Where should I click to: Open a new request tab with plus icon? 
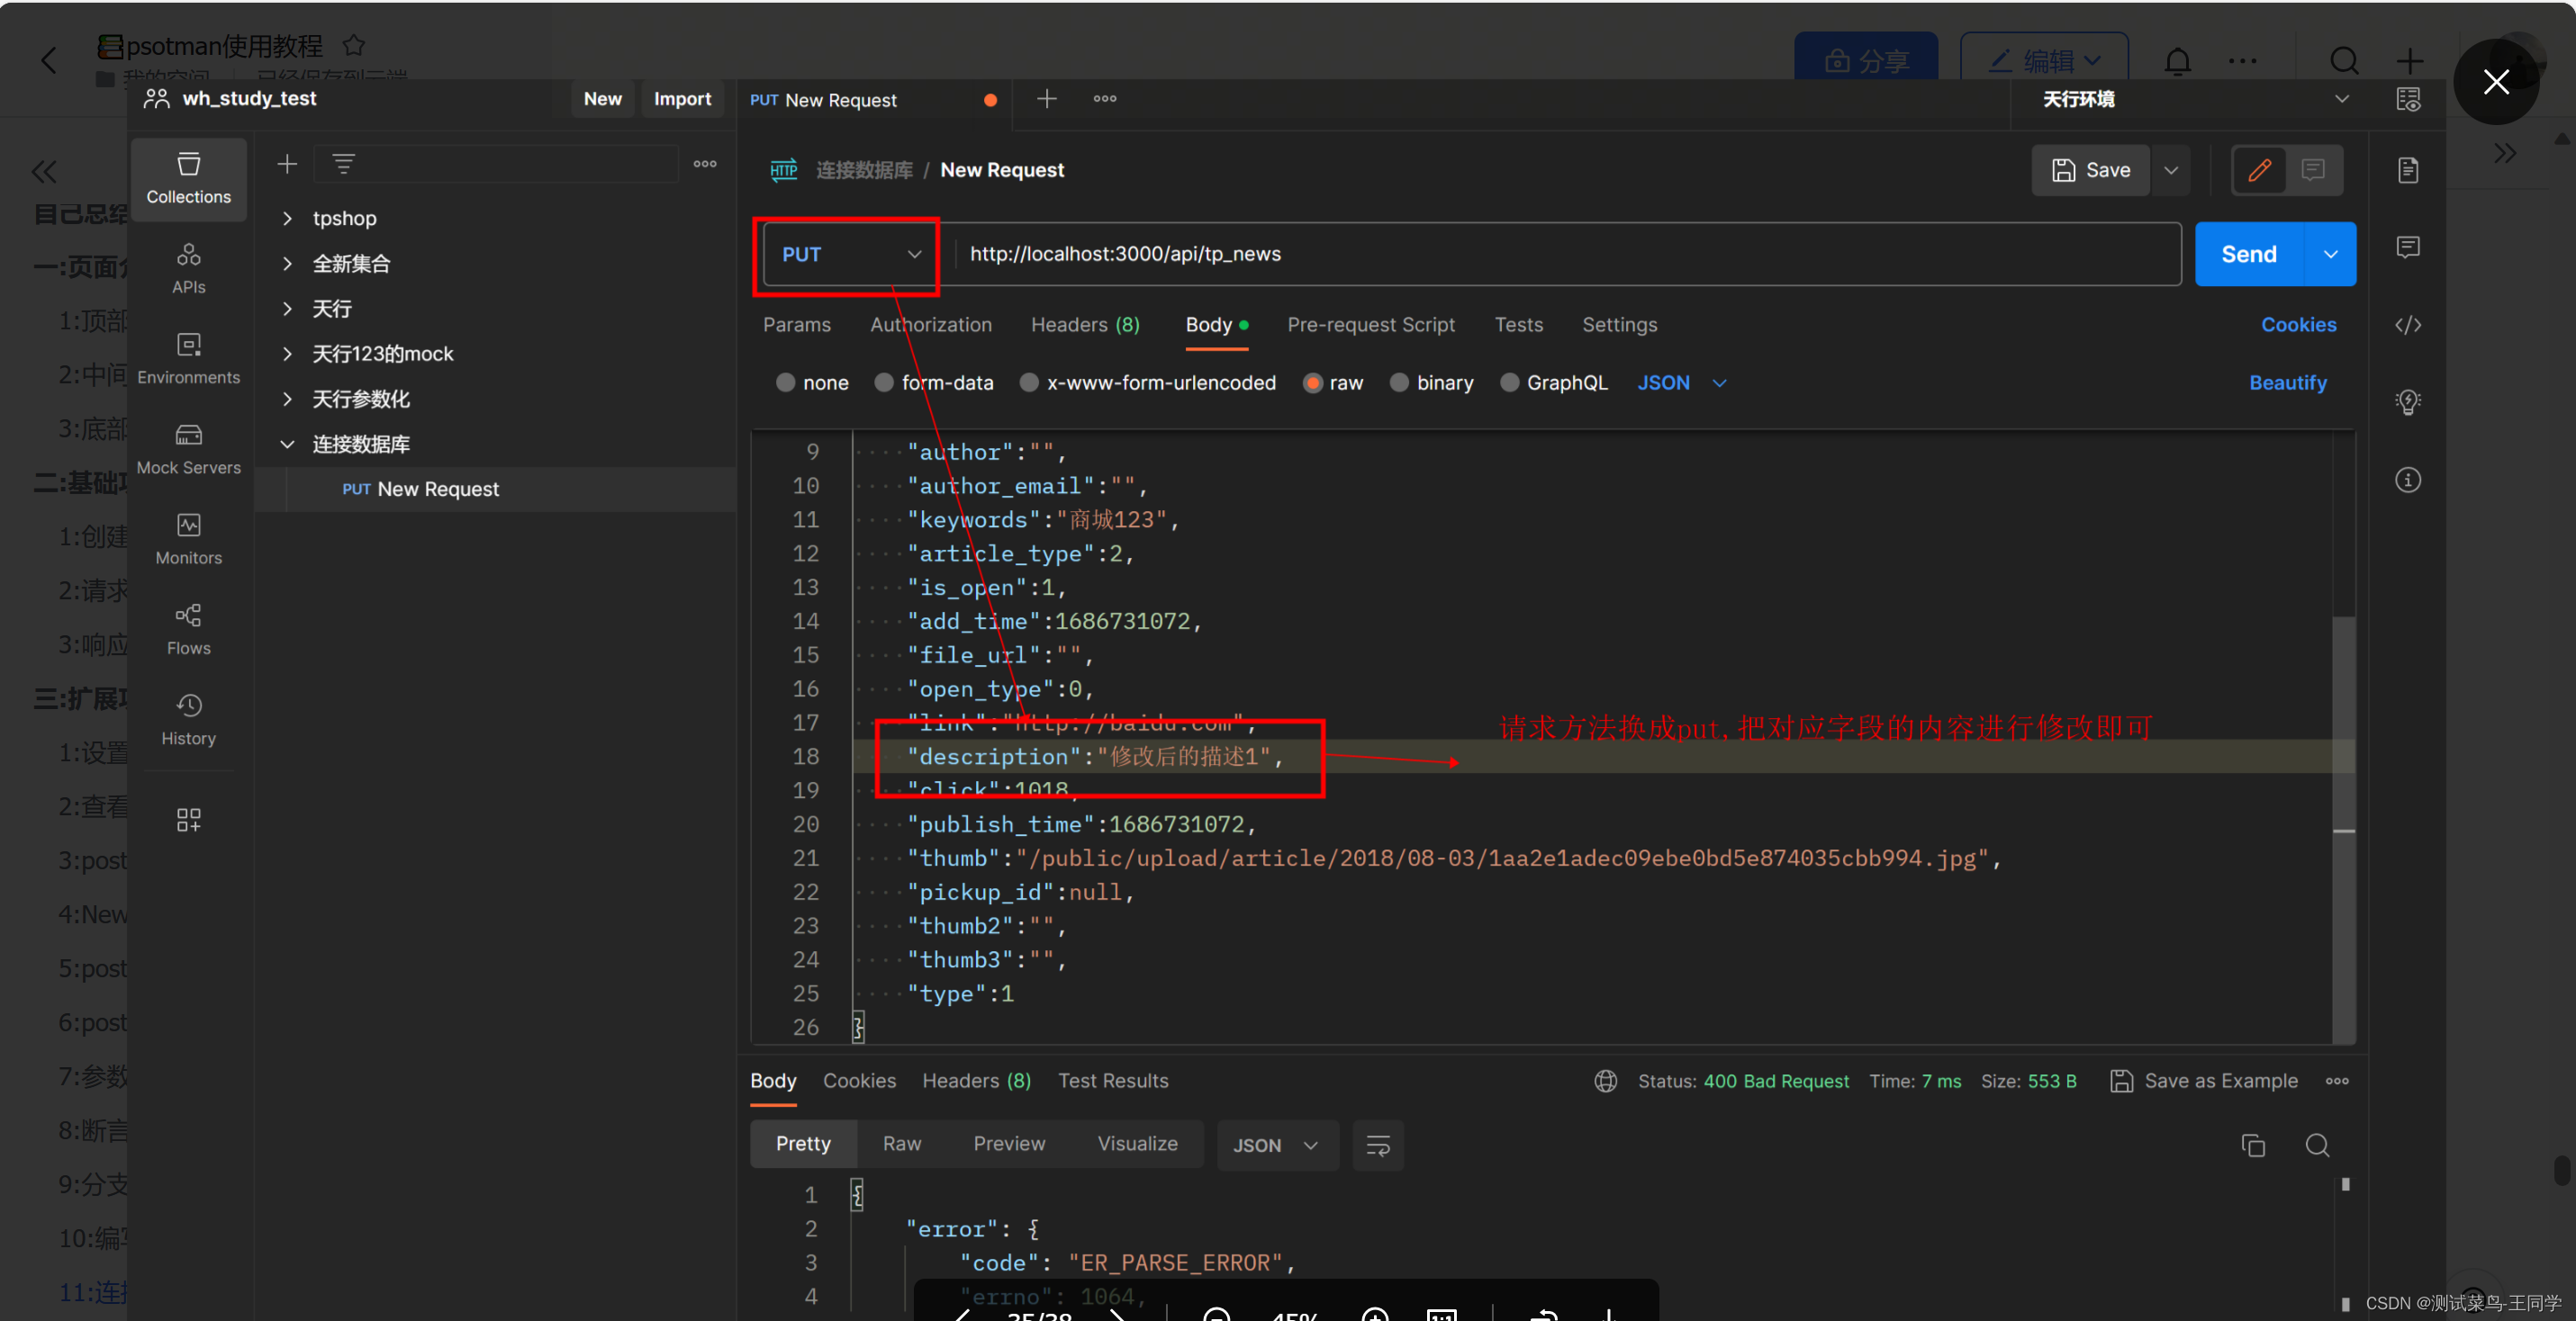pos(1046,98)
